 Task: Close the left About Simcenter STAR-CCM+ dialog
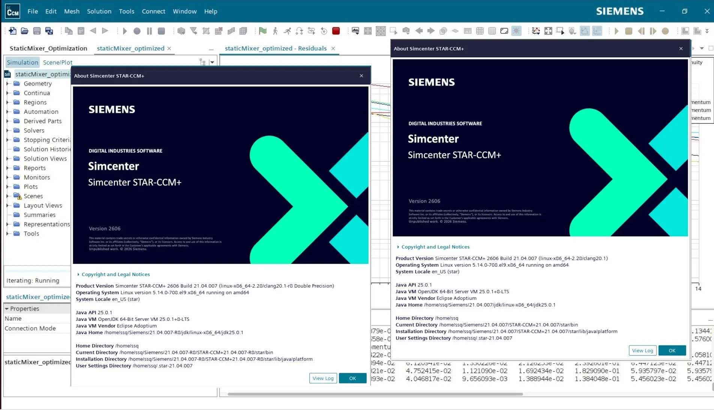[x=361, y=76]
